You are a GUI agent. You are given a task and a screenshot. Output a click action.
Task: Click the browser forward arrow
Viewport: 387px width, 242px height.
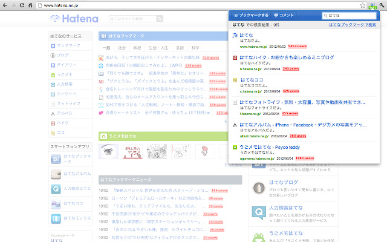pos(13,5)
